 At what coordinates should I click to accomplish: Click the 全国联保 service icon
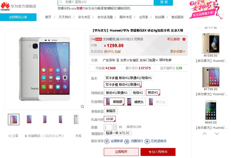[107, 141]
